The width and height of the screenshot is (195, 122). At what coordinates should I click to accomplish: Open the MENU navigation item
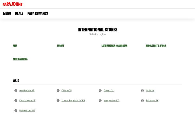point(7,13)
